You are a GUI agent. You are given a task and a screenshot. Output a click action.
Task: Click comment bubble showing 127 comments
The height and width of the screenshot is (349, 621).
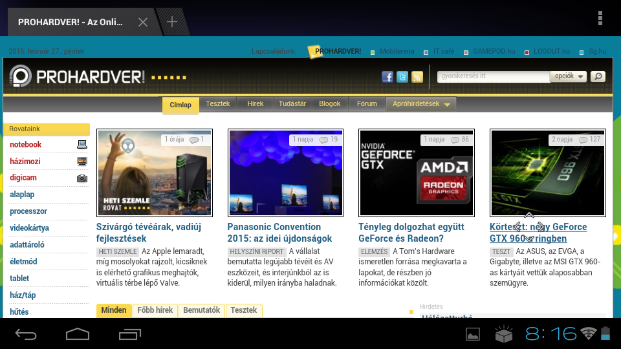tap(583, 140)
